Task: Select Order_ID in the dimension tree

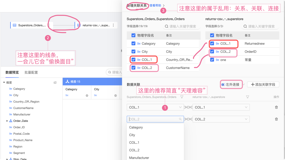Action: [19, 127]
